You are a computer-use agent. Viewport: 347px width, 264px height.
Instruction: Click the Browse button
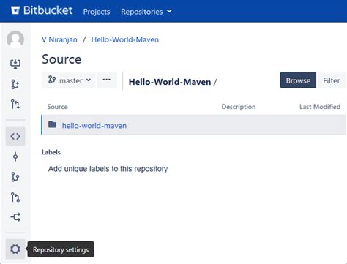298,80
